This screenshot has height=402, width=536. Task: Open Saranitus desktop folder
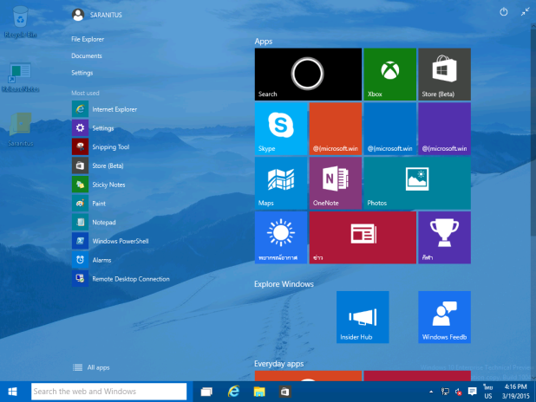21,129
